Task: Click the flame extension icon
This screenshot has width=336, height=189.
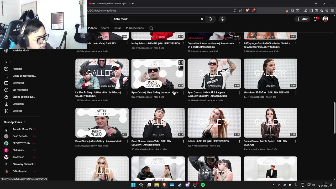Action: click(x=287, y=10)
